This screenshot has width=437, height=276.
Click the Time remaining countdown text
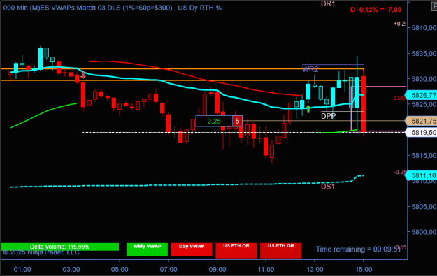[x=358, y=249]
